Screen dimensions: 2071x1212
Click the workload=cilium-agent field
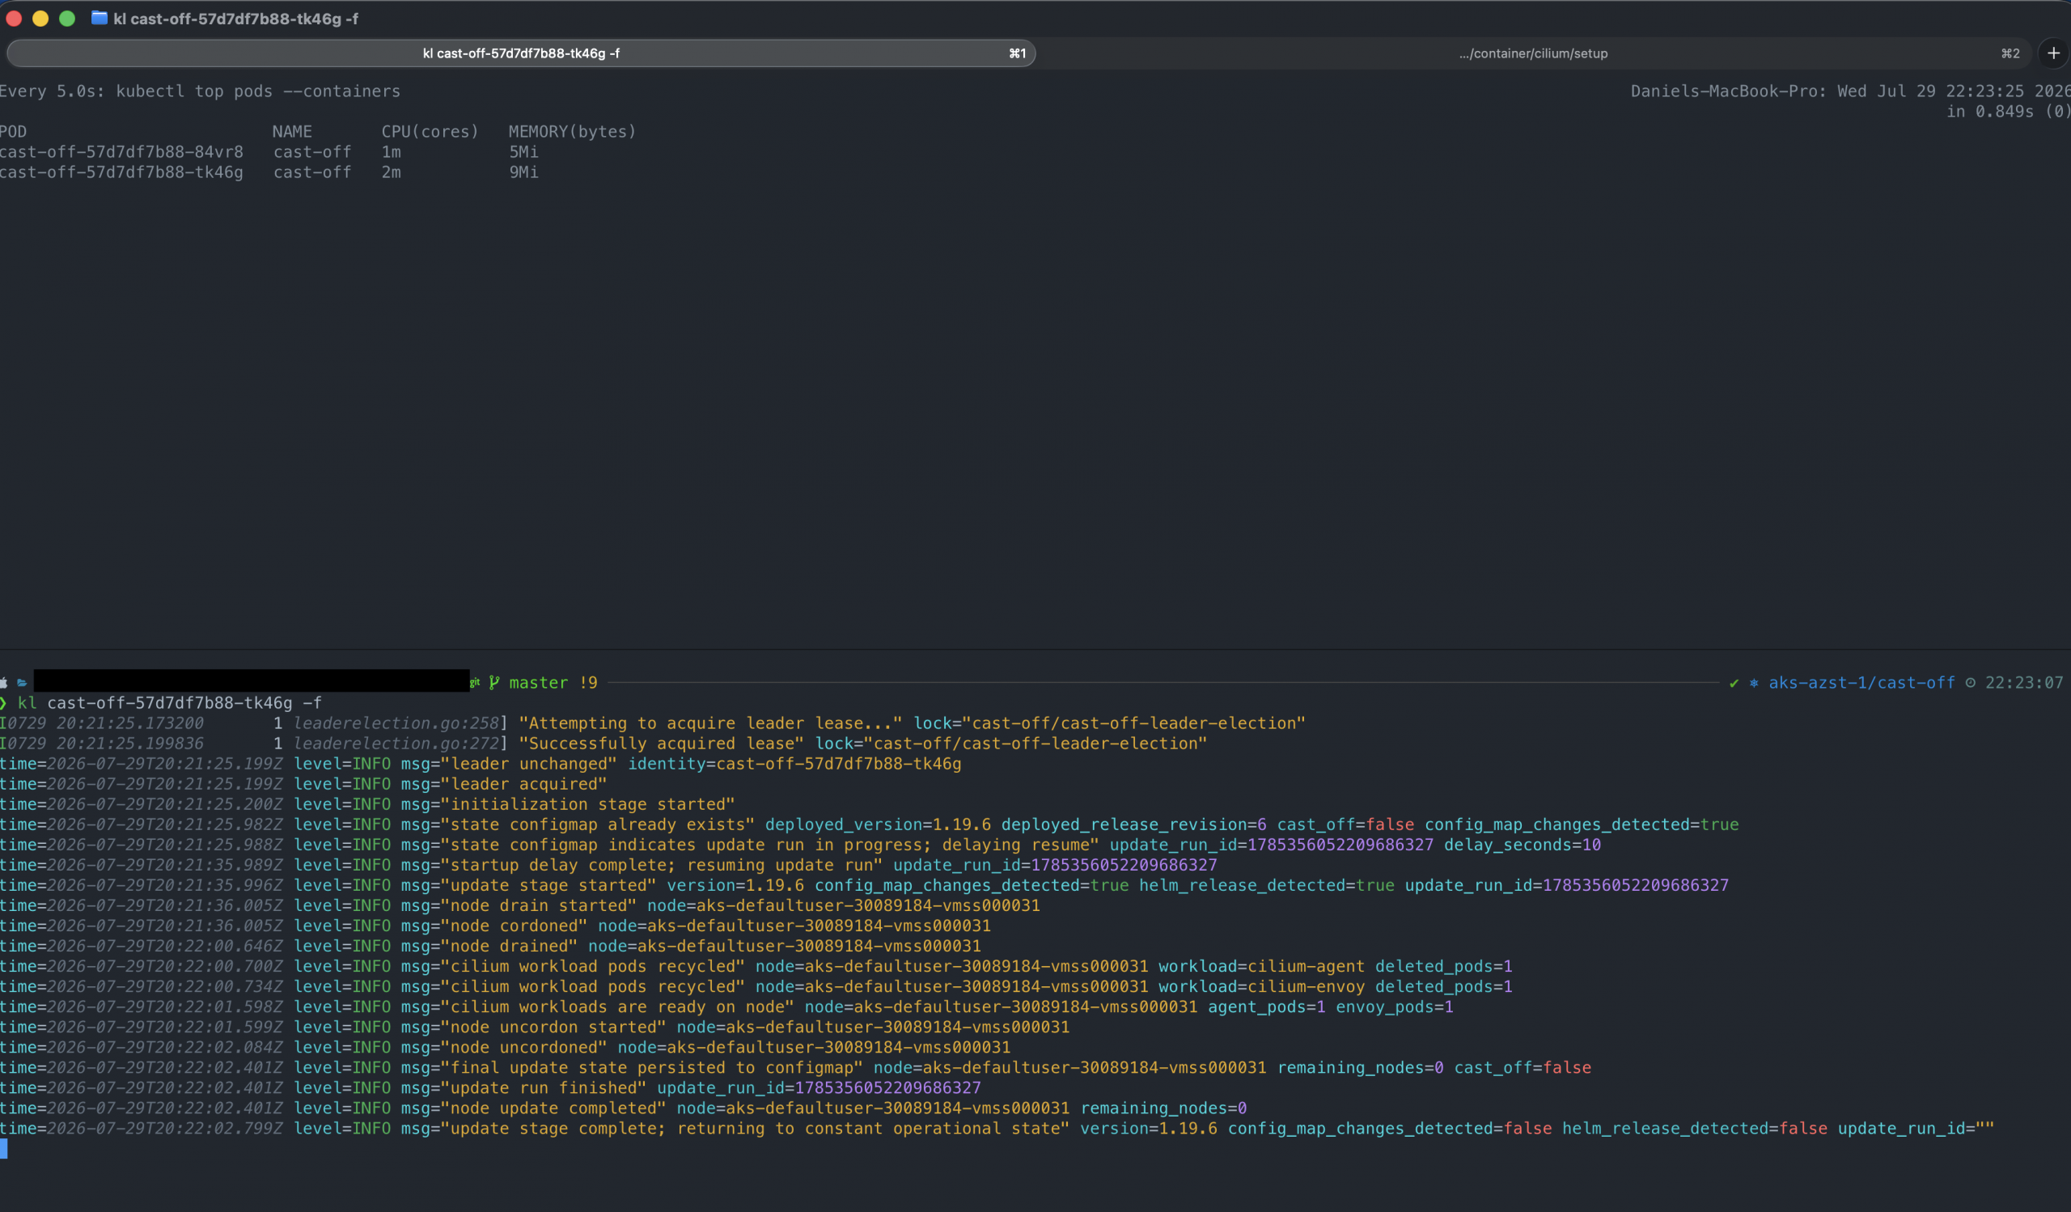click(x=1261, y=966)
